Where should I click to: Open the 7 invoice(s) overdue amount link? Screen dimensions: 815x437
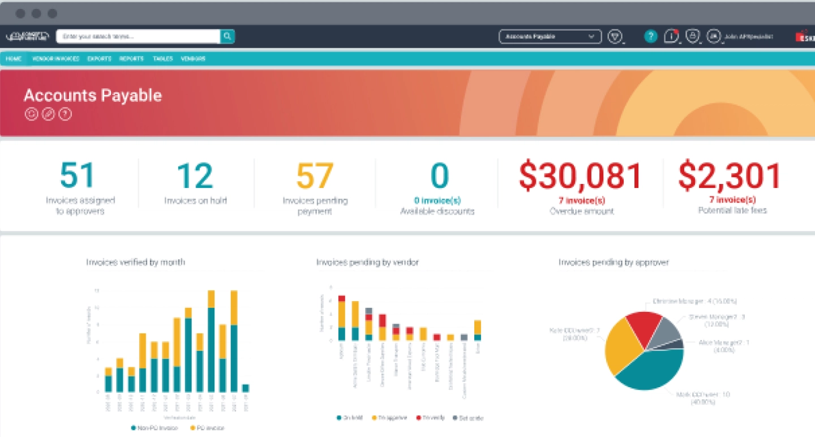(x=581, y=200)
